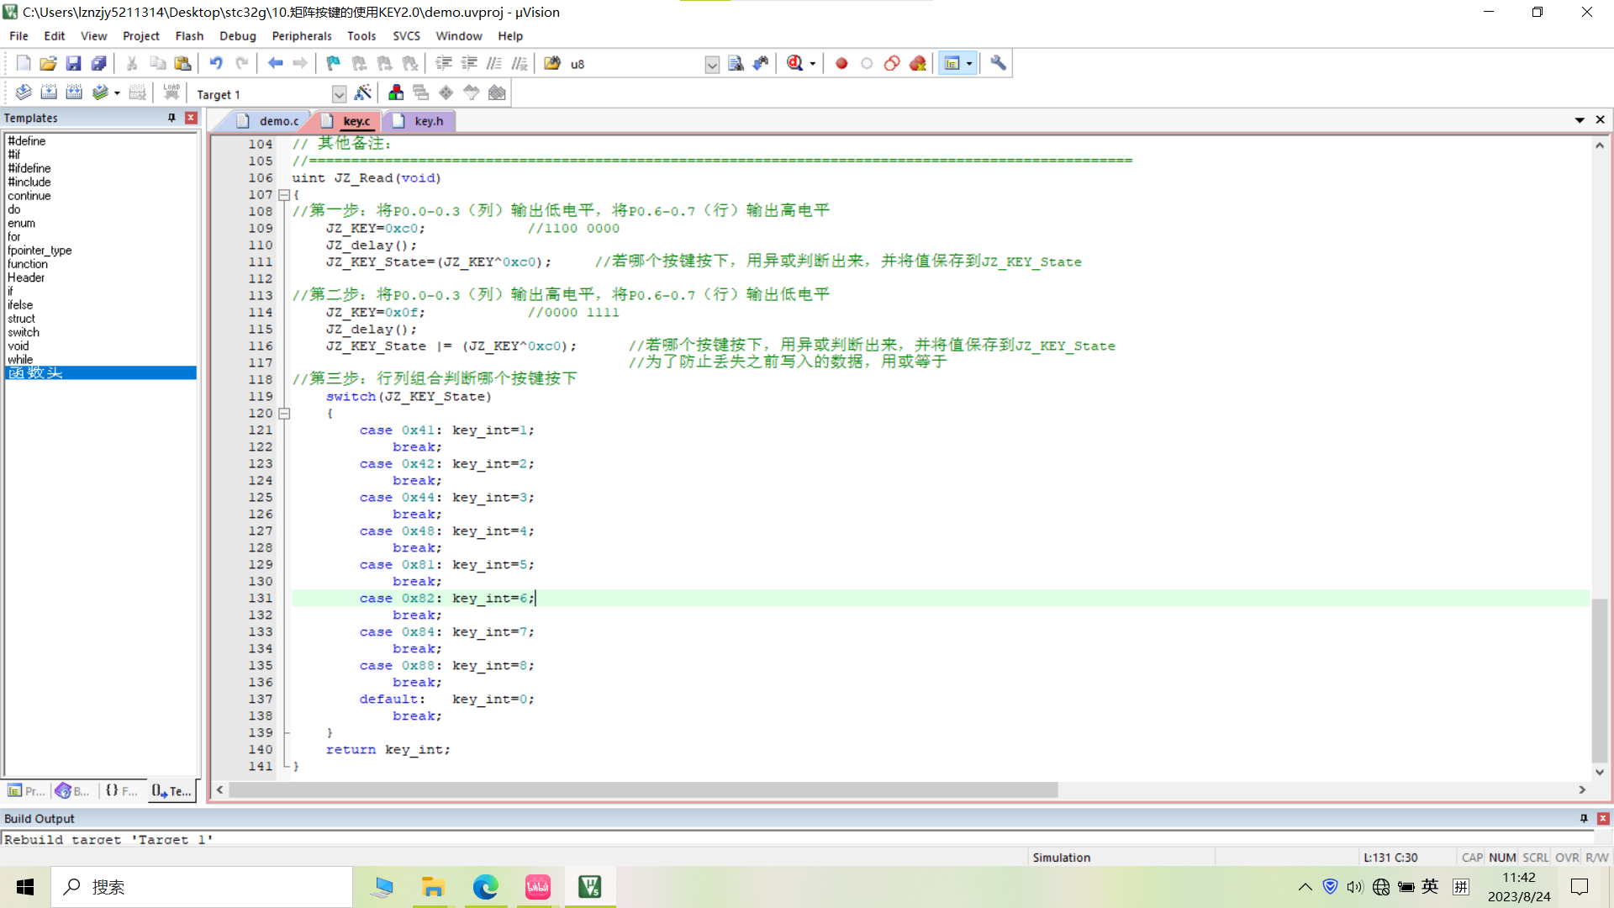
Task: Open the Target 1 dropdown
Action: click(x=339, y=94)
